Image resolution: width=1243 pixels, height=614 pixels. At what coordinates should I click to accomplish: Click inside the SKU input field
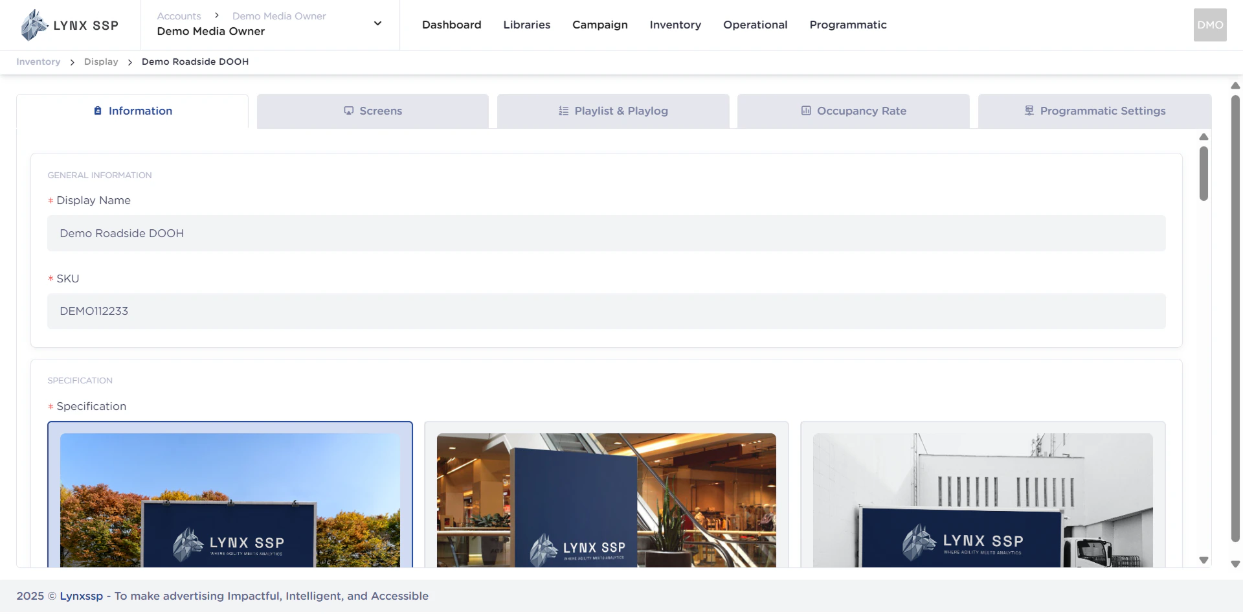point(606,311)
